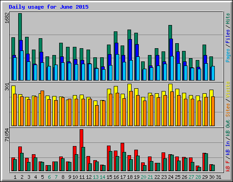Click the 301 axis maximum label
Image resolution: width=233 pixels, height=182 pixels.
(7, 87)
